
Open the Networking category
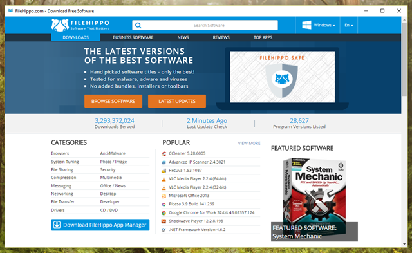click(x=62, y=194)
